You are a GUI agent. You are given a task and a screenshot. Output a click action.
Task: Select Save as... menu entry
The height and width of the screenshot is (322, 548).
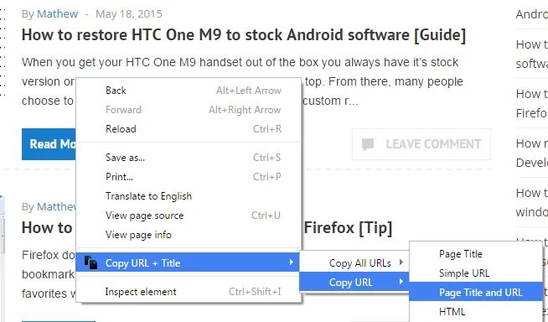(188, 158)
